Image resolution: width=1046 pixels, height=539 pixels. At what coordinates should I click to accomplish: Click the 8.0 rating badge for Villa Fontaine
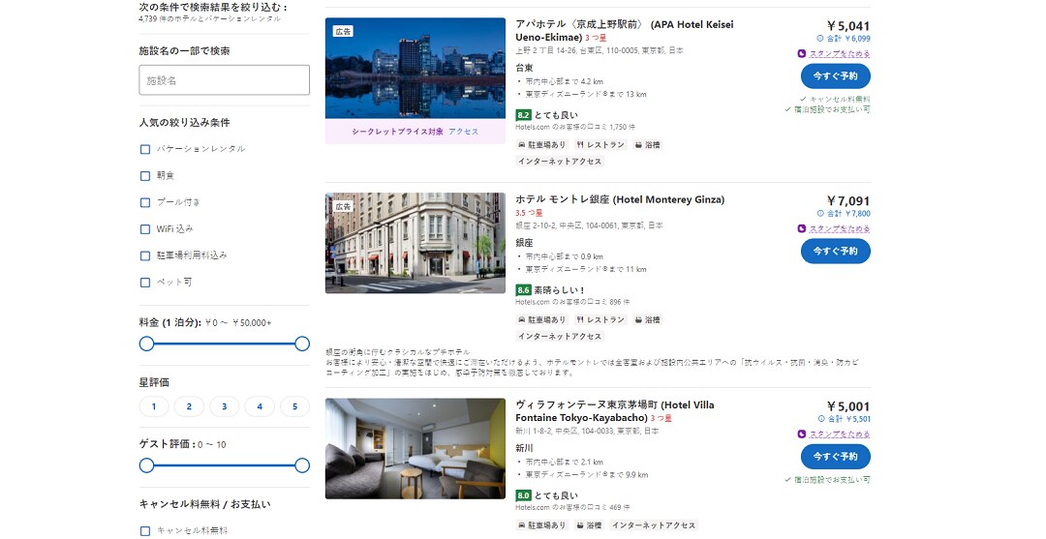[x=523, y=495]
